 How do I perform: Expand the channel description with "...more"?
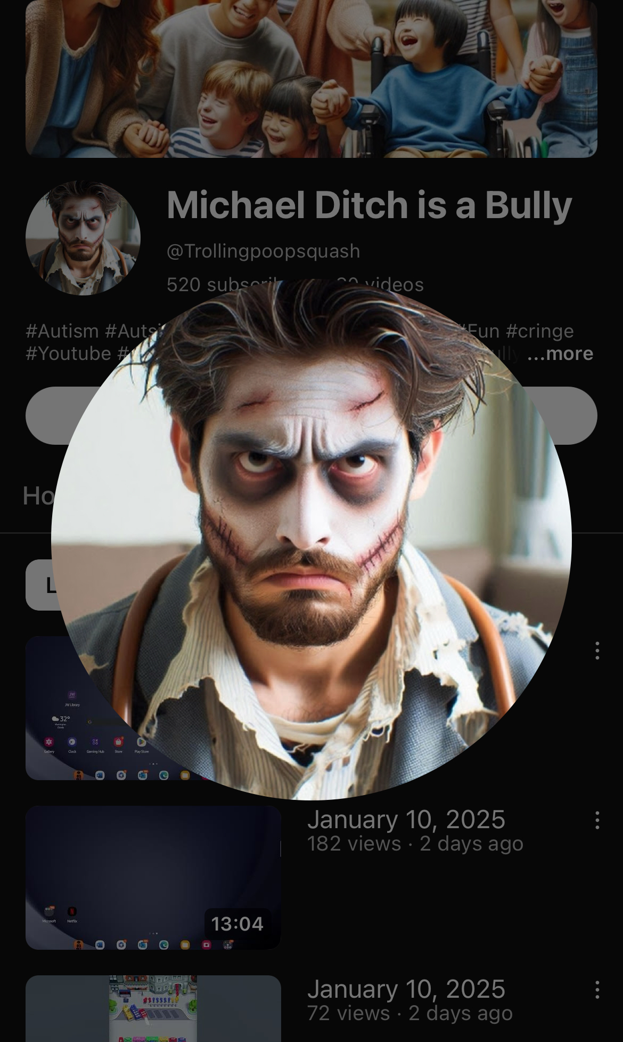point(560,354)
